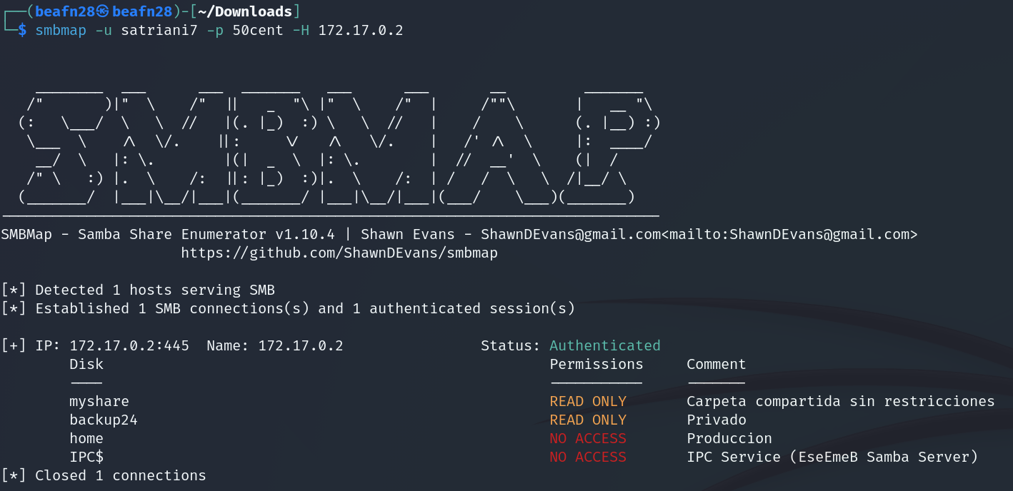Viewport: 1013px width, 491px height.
Task: Click the smbmap GitHub URL
Action: 339,253
